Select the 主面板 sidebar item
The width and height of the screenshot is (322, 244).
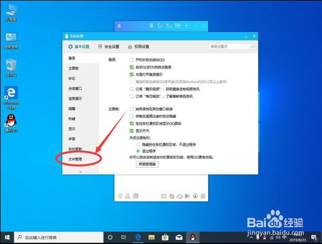[80, 68]
